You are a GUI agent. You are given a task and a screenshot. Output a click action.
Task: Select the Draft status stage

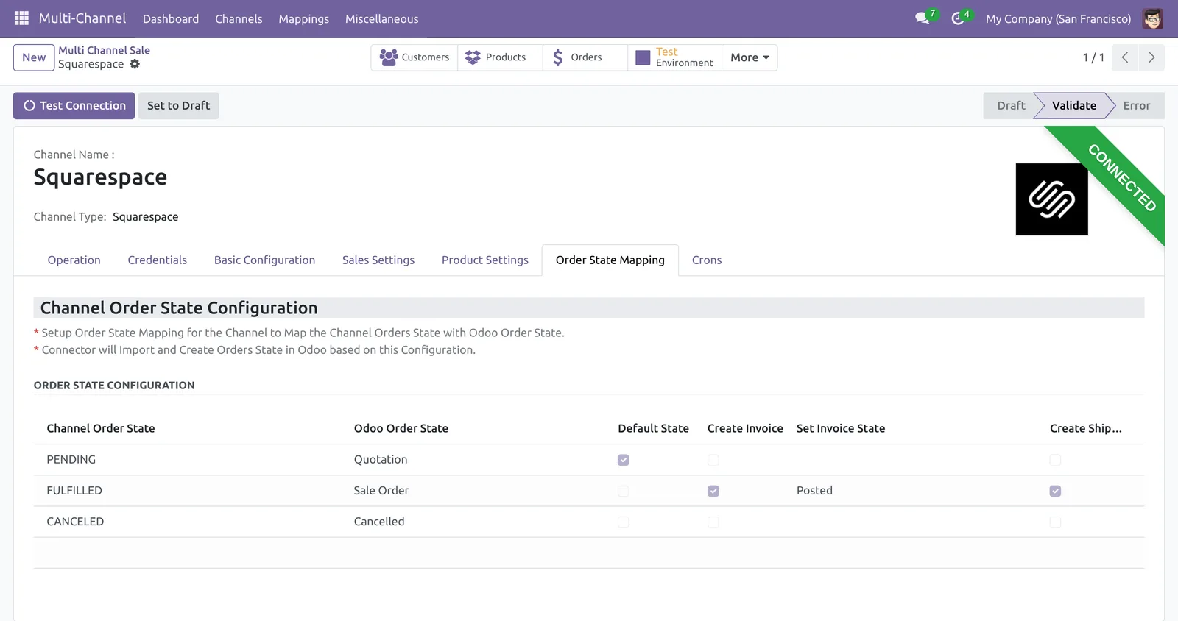1011,105
